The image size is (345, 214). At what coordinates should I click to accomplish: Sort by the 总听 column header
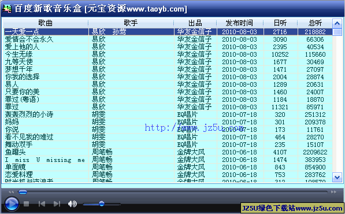click(x=315, y=23)
